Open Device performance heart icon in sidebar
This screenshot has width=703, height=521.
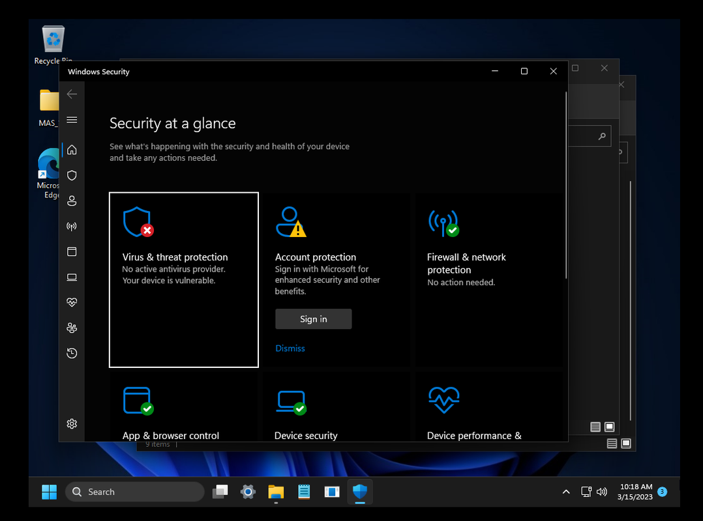[x=72, y=303]
